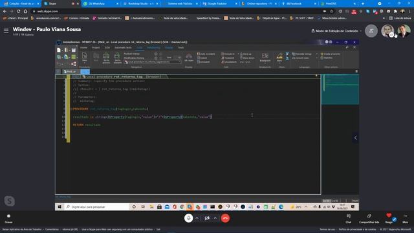Open the cPanel - Principal bookmark
Screen dimensions: 414x233
click(x=16, y=18)
